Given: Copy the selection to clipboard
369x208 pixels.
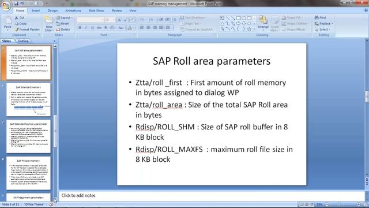Looking at the screenshot, I should (21, 24).
